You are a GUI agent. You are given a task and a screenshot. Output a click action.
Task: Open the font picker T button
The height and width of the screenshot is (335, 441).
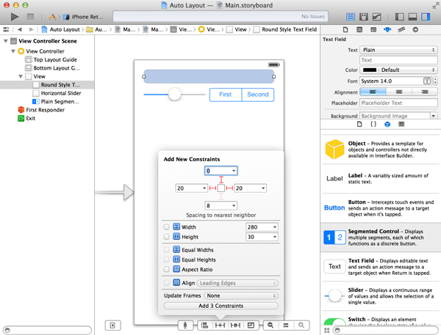(427, 81)
